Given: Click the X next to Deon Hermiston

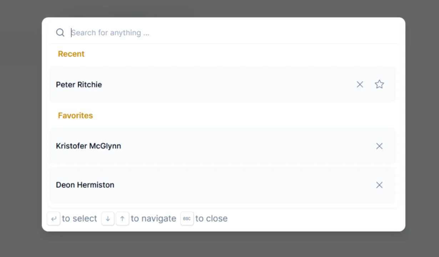Looking at the screenshot, I should pyautogui.click(x=379, y=185).
